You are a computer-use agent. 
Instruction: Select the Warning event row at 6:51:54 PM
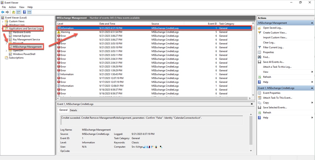(x=154, y=32)
